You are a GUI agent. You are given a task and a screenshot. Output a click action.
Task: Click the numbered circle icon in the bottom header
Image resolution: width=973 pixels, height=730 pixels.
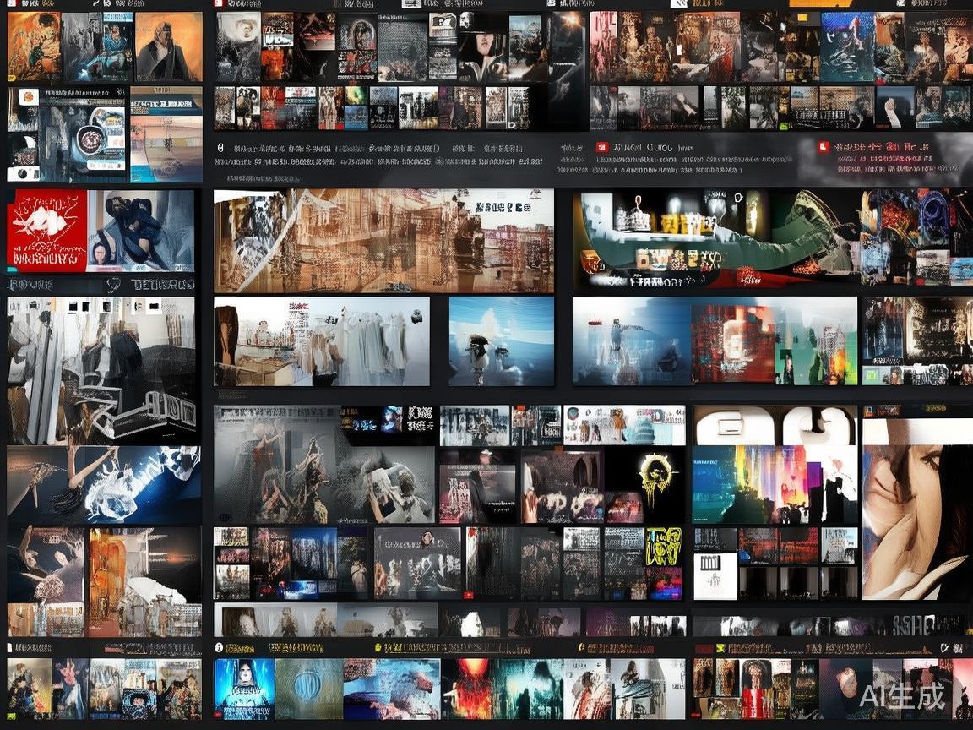point(219,648)
